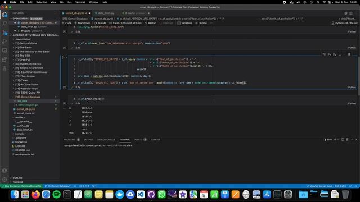Open the Selection menu in menu bar
The width and height of the screenshot is (360, 202).
point(41,2)
